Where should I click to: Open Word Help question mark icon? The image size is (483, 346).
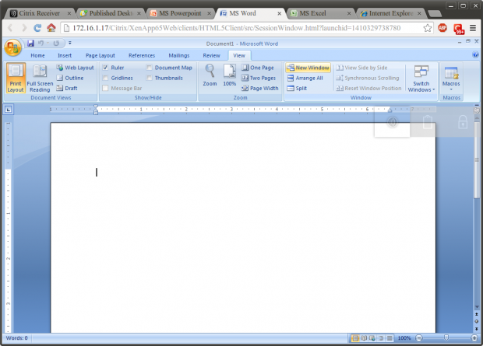[x=475, y=54]
